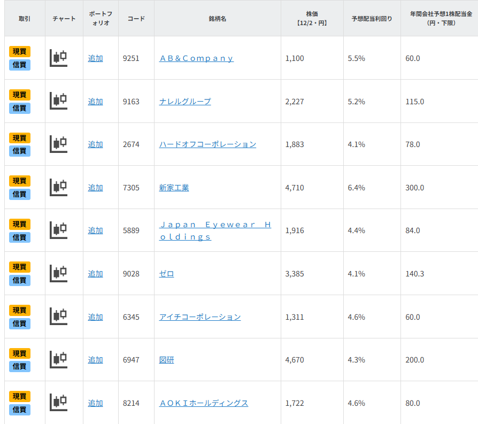478x424 pixels.
Task: Click 現買 button for ＡＢ＆Company
Action: pyautogui.click(x=19, y=51)
